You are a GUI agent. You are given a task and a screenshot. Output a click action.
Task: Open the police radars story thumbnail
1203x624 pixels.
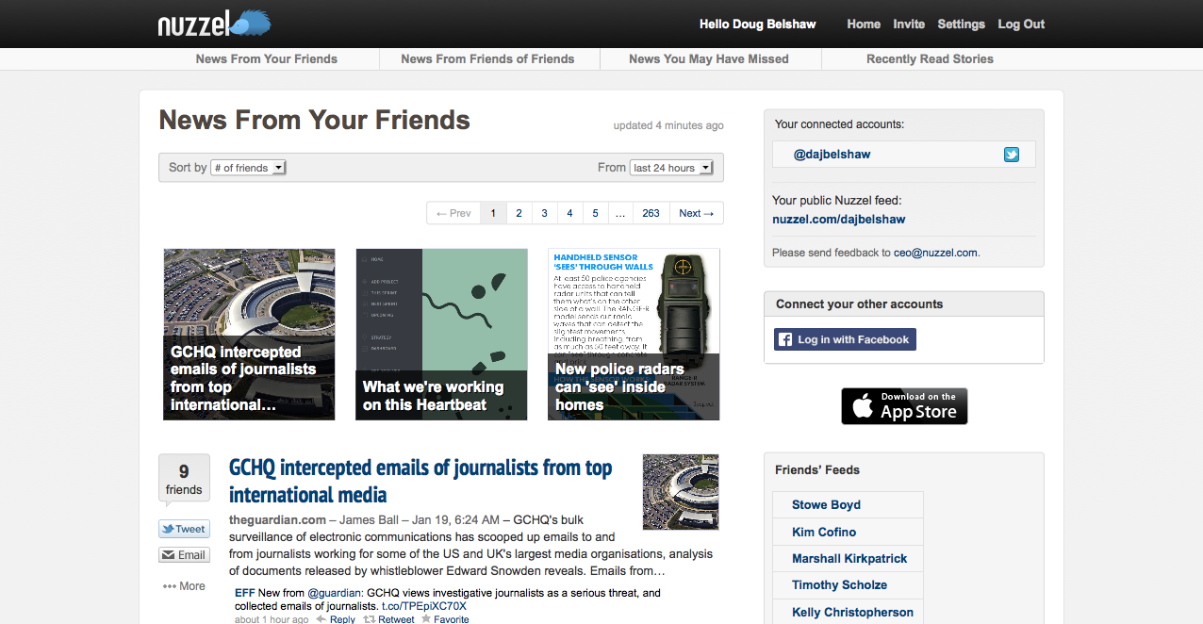point(634,334)
